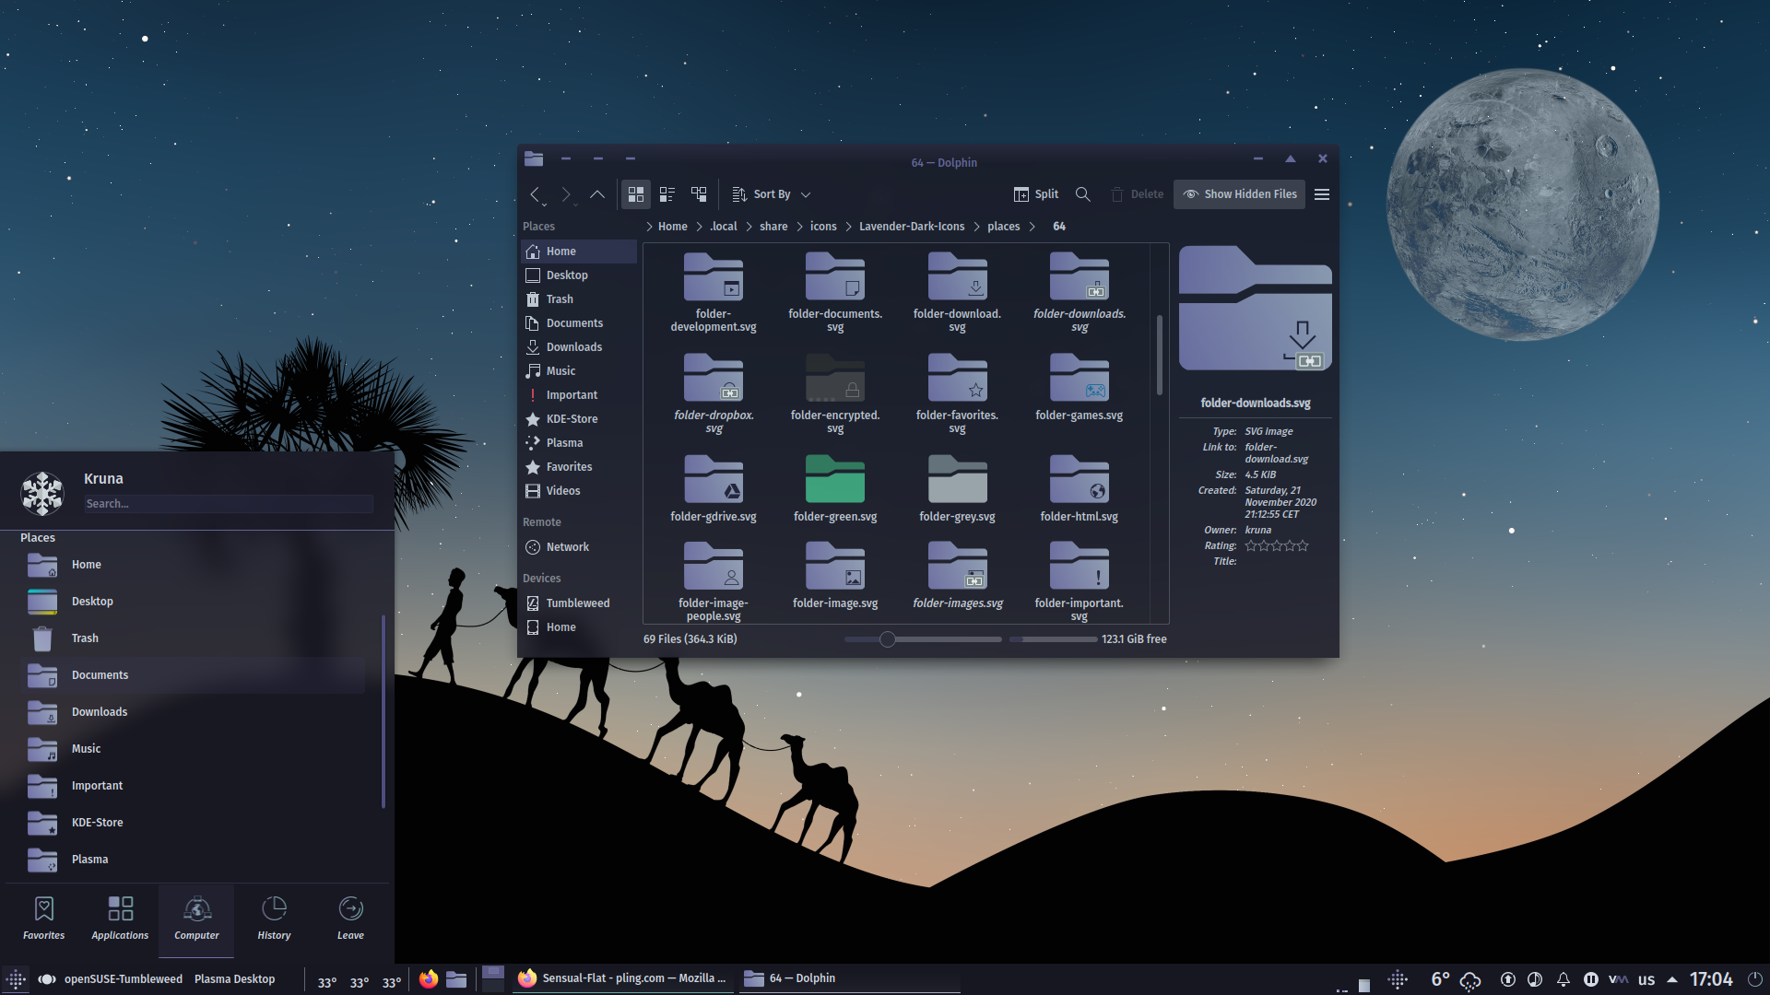Switch to launcher History tab

(x=274, y=919)
